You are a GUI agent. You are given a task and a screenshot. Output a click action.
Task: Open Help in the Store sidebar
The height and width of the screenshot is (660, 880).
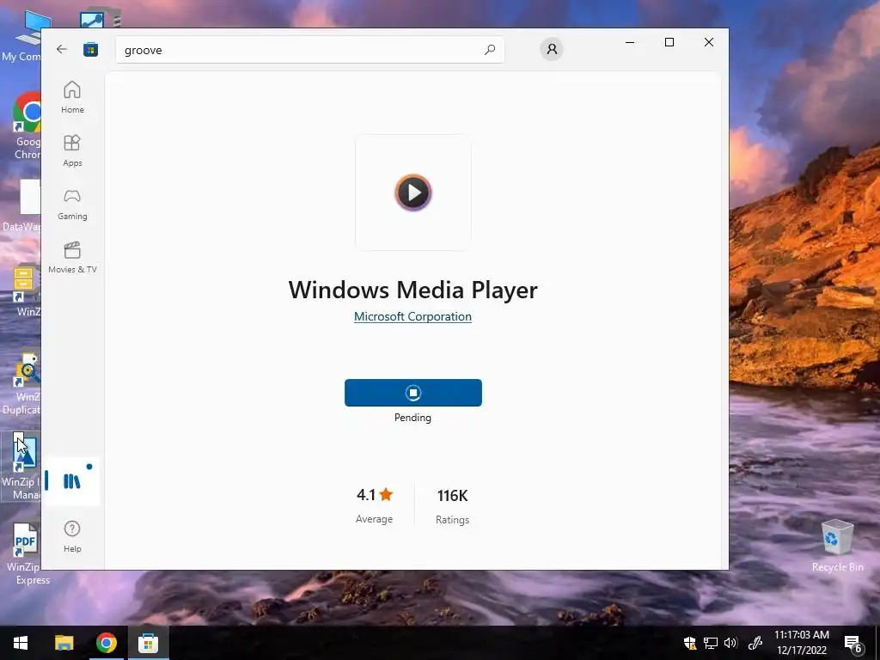[x=72, y=536]
